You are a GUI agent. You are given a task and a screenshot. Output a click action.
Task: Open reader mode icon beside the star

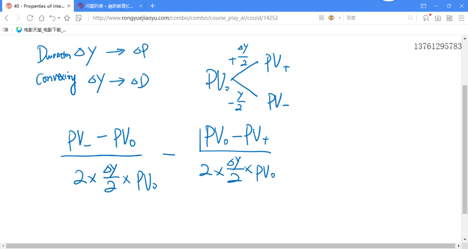[78, 18]
